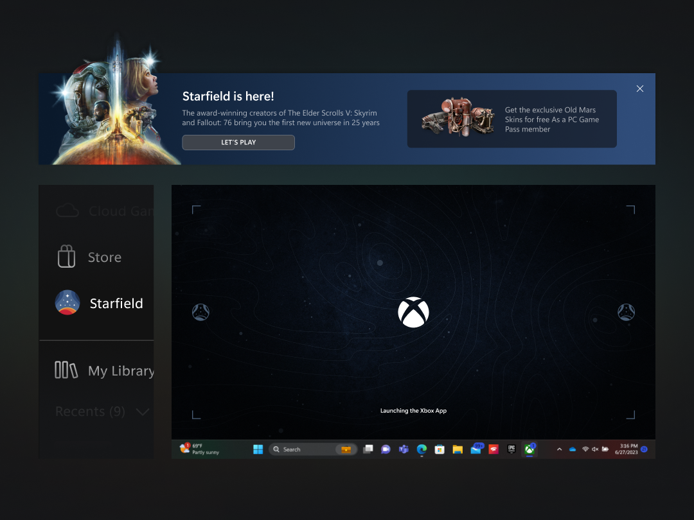Click the right Constellation emblem icon
This screenshot has width=694, height=520.
point(626,312)
